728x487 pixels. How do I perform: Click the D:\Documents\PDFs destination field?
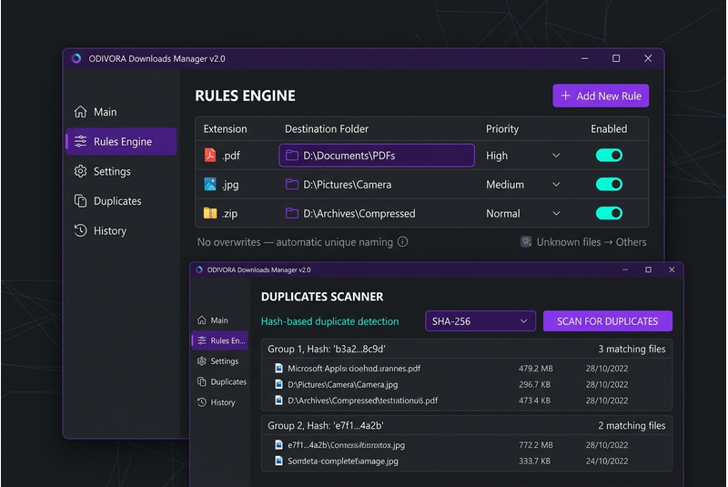377,155
